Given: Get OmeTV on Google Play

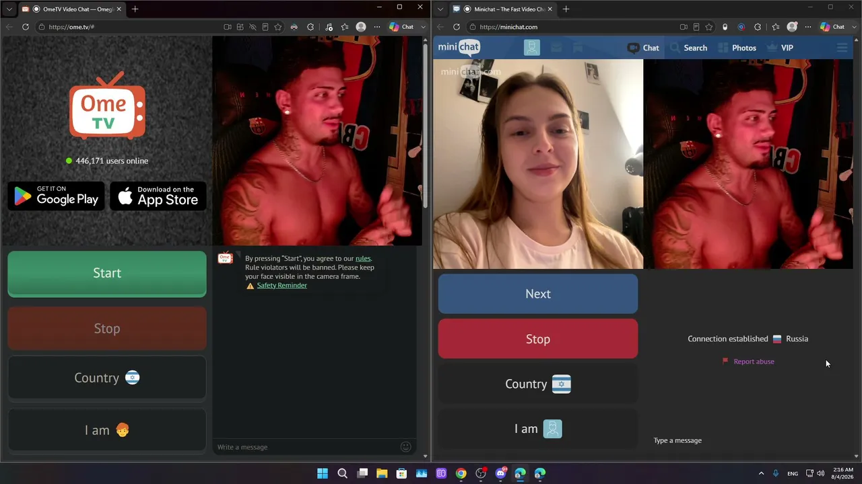Looking at the screenshot, I should click(57, 196).
